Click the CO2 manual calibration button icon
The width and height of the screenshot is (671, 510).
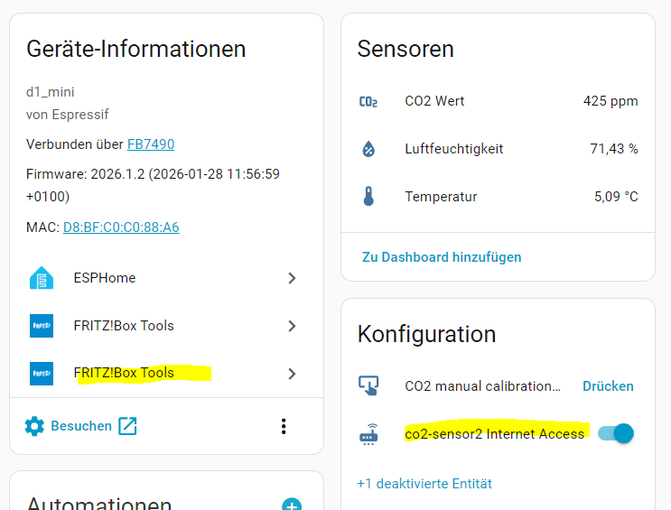click(368, 386)
